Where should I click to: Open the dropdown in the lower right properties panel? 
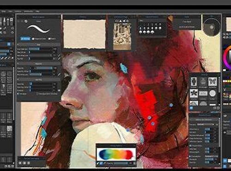point(206,125)
